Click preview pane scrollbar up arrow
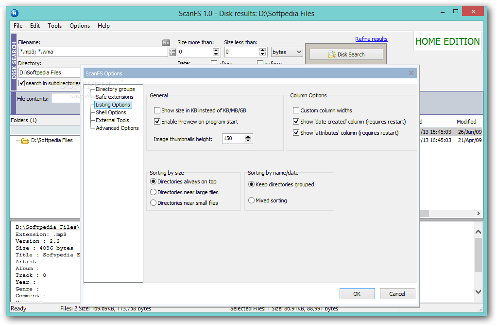This screenshot has height=326, width=497. tap(479, 232)
